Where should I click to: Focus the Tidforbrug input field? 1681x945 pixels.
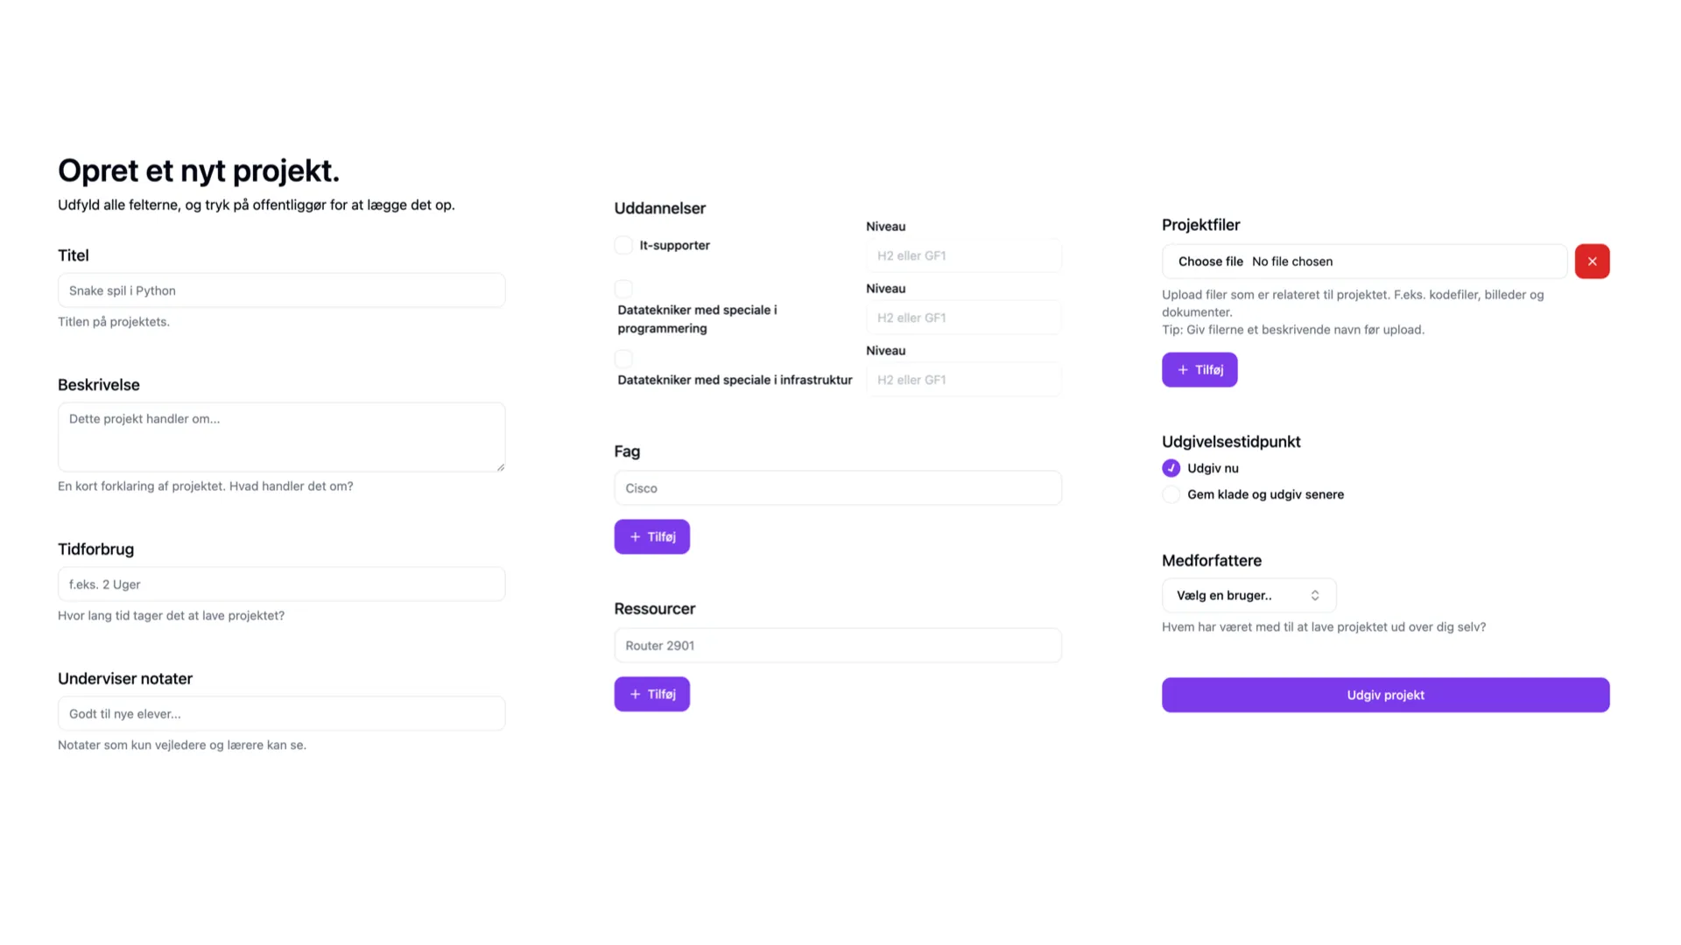281,584
